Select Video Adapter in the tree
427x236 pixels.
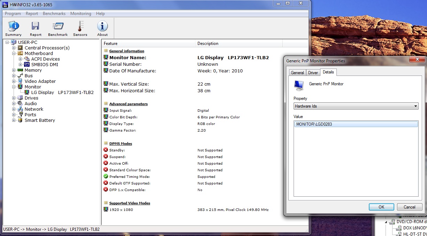40,81
